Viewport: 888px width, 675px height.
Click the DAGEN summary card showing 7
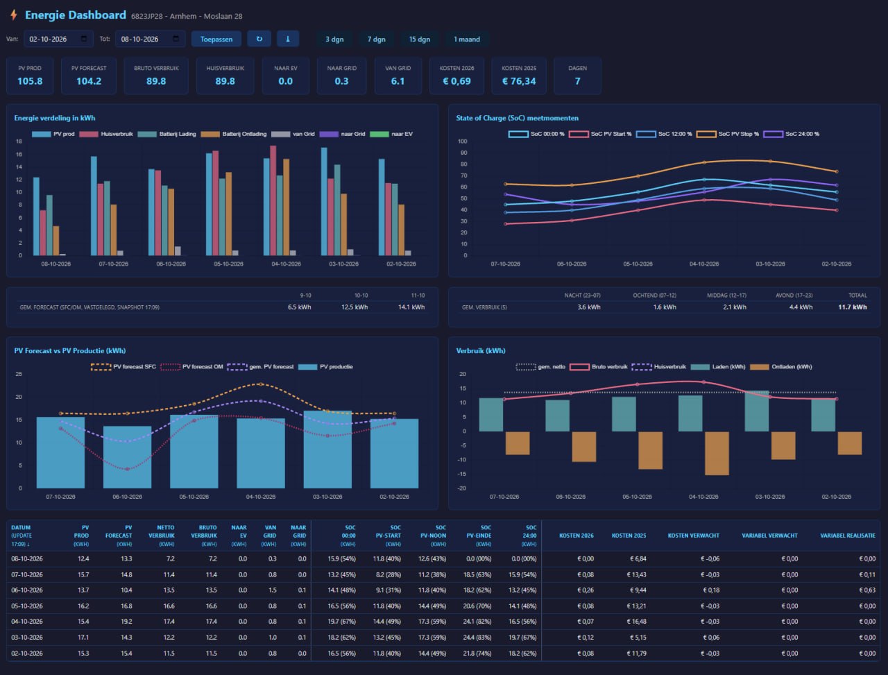pos(577,76)
